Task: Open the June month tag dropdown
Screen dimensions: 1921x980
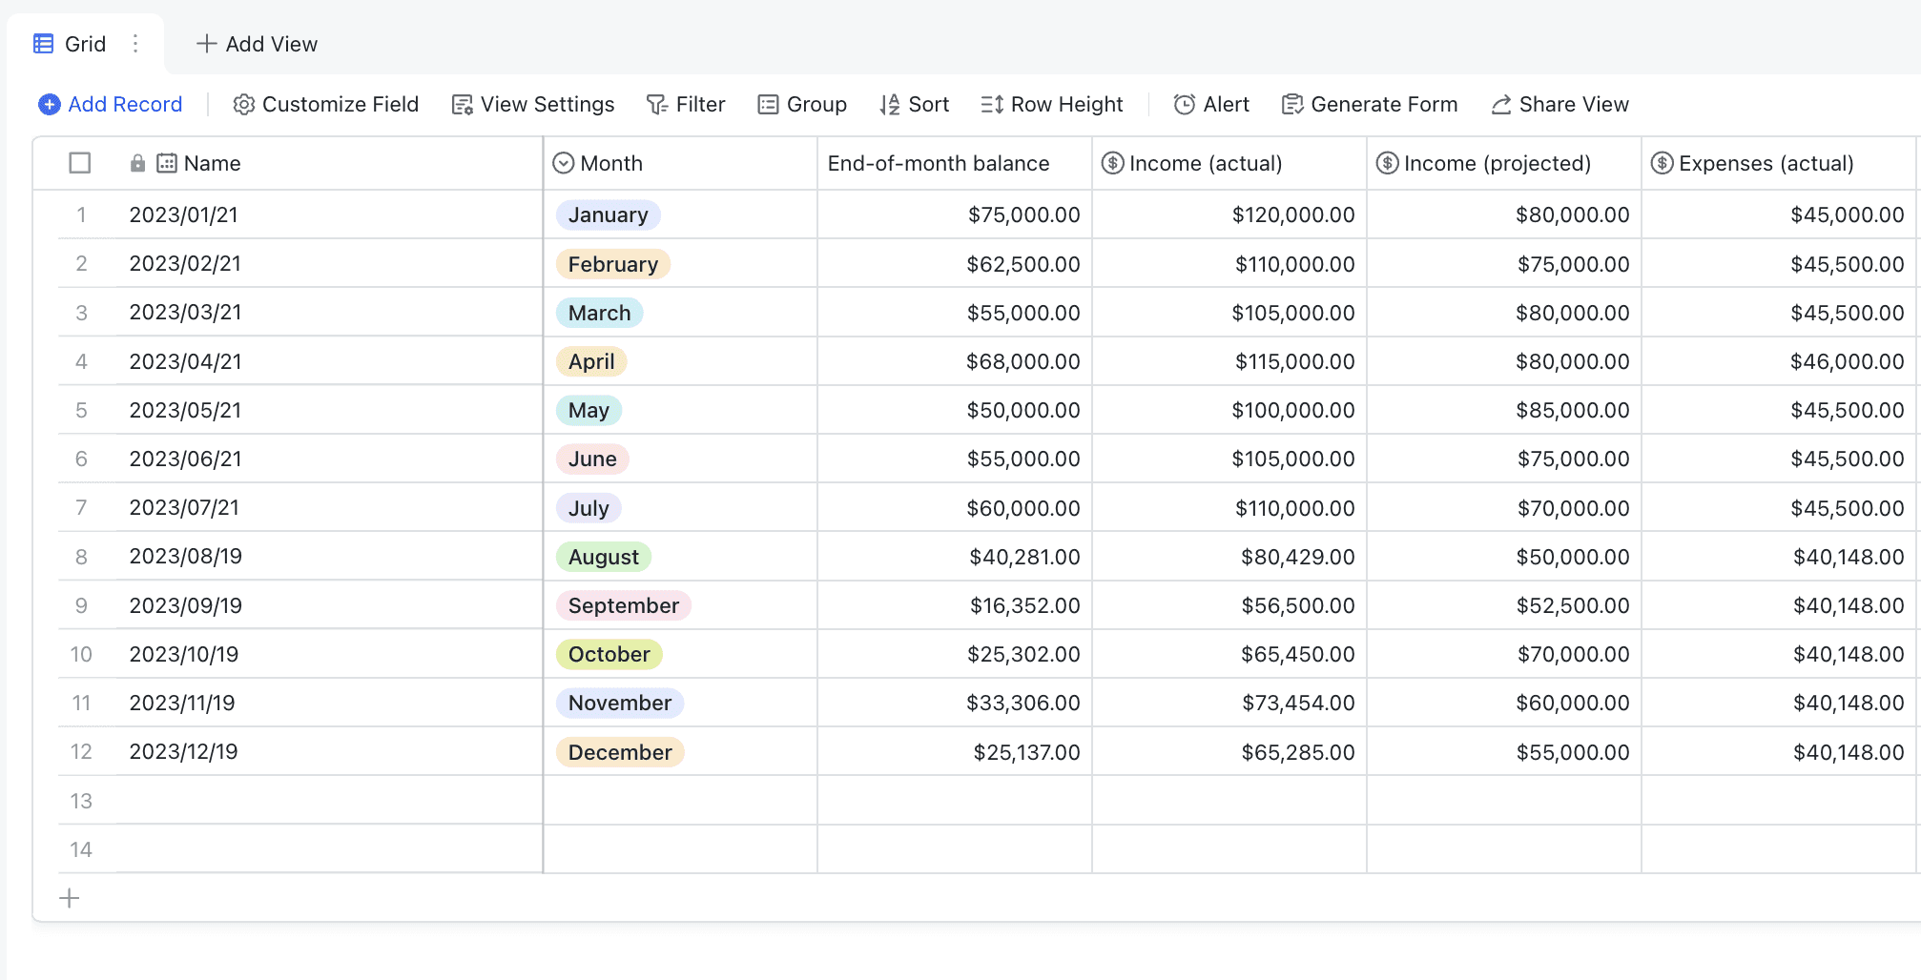Action: click(592, 459)
